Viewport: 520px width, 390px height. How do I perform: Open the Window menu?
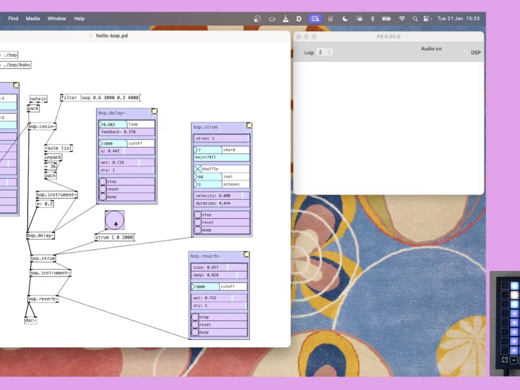(57, 19)
